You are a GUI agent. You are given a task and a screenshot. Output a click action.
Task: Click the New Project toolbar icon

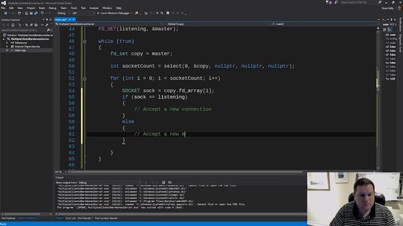tap(20, 13)
